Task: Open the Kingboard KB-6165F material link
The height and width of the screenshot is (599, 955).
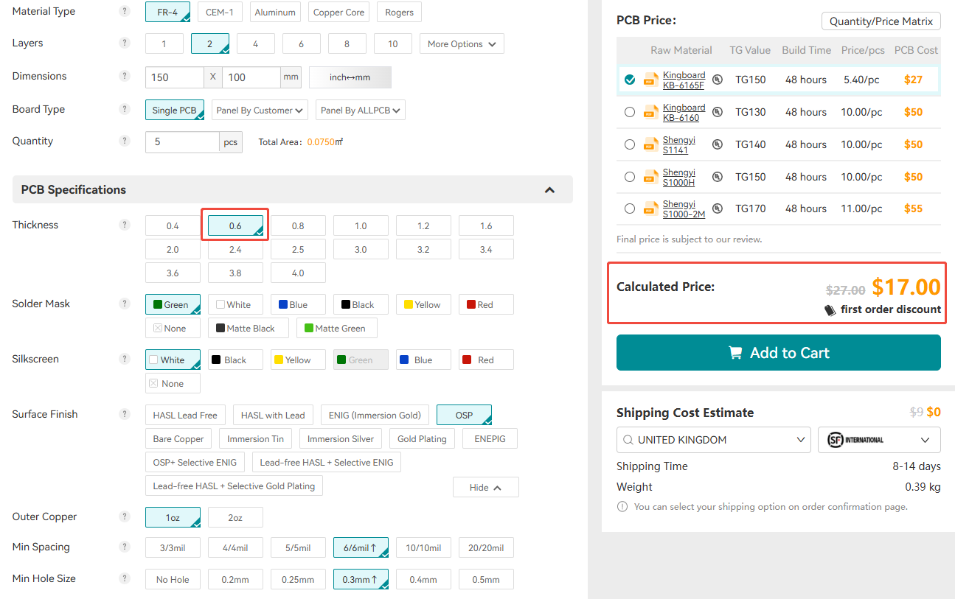Action: [x=684, y=80]
